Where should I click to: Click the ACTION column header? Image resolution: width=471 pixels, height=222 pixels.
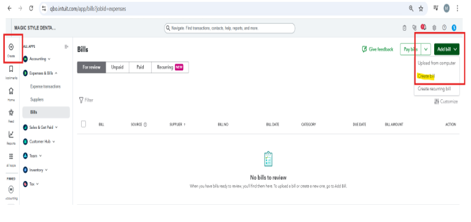pyautogui.click(x=451, y=124)
